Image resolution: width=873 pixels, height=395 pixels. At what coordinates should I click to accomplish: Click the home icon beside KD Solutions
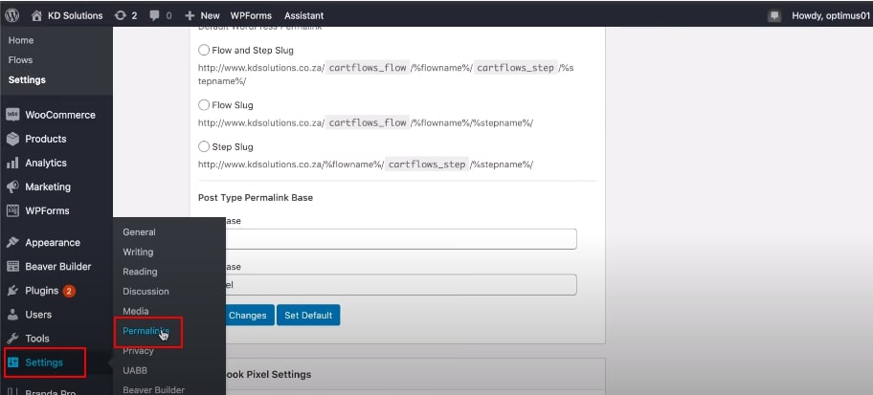pyautogui.click(x=36, y=15)
